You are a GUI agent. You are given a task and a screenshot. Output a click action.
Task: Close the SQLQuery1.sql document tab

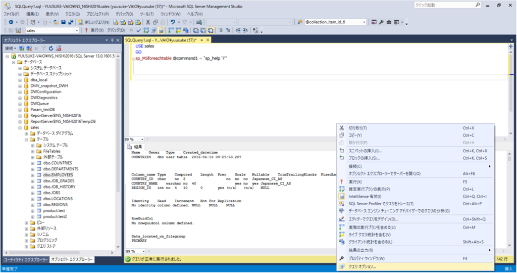208,40
